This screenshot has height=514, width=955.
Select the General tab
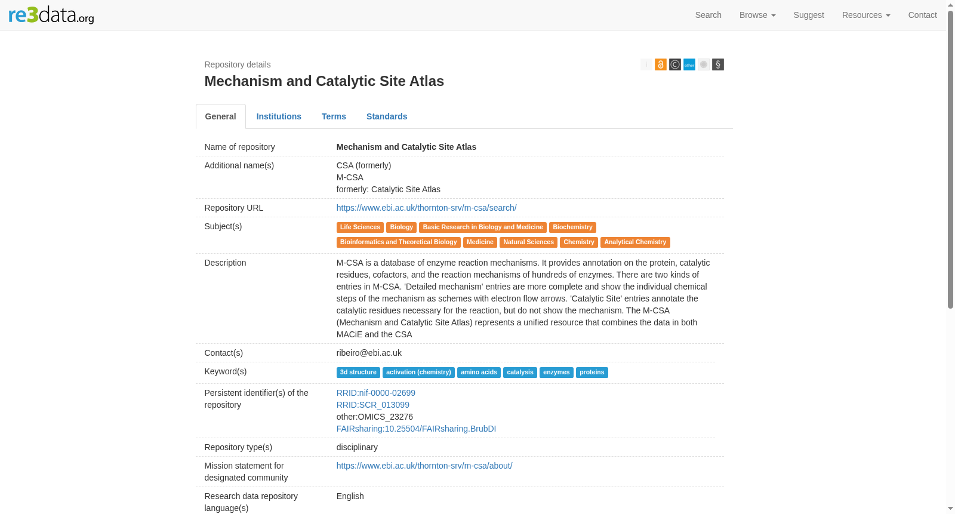(x=221, y=116)
